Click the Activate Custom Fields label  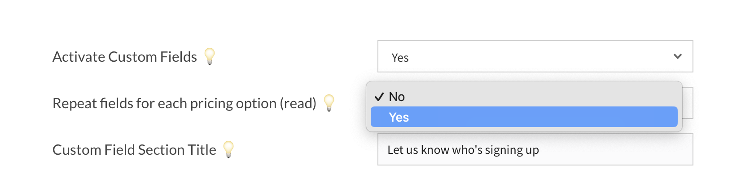(x=125, y=57)
